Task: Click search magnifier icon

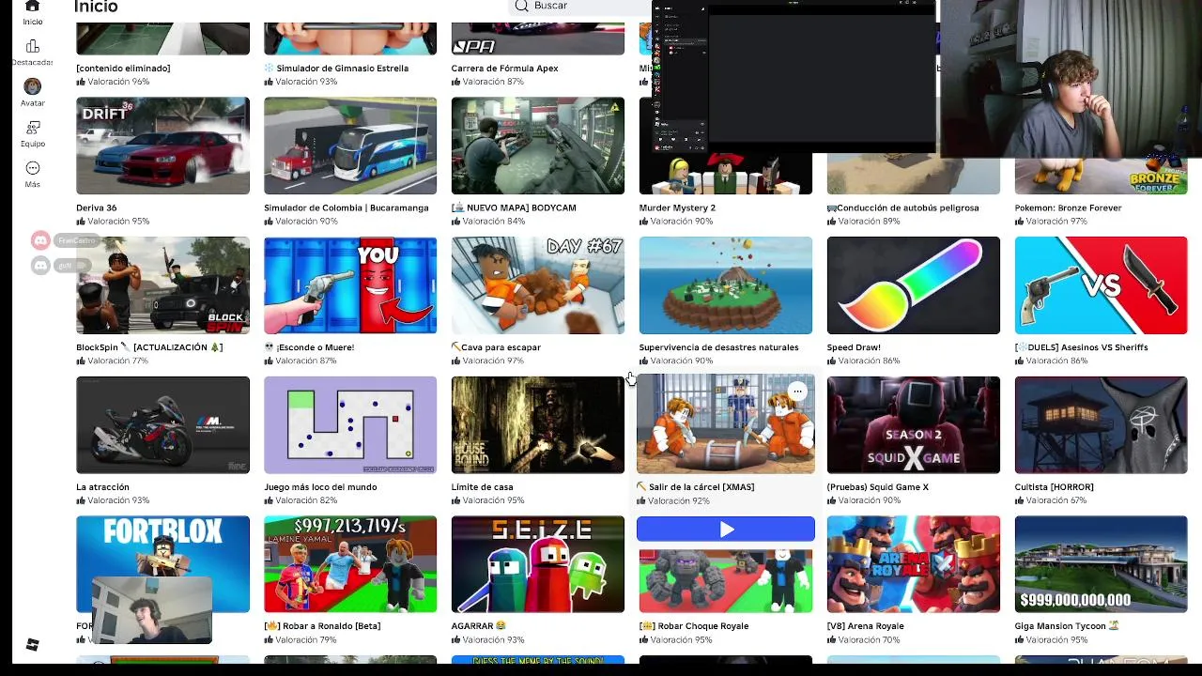Action: click(x=521, y=6)
